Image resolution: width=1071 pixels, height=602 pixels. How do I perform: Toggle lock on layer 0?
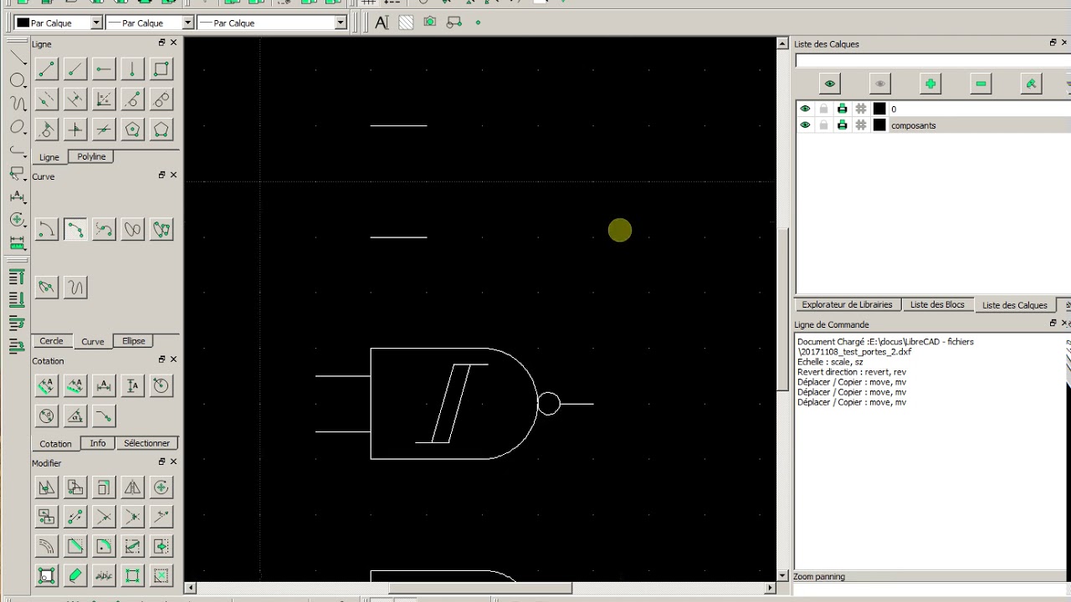pos(823,109)
